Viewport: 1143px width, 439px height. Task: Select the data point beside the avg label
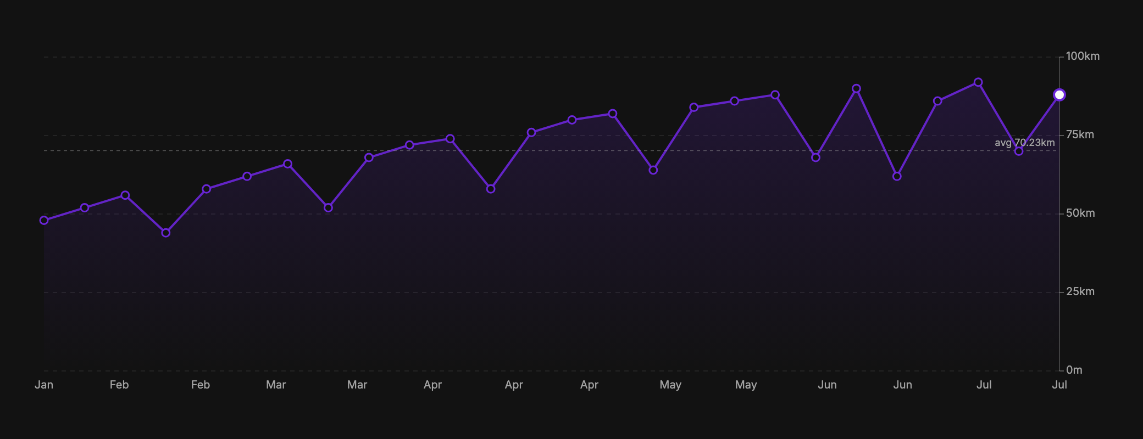click(x=1019, y=151)
